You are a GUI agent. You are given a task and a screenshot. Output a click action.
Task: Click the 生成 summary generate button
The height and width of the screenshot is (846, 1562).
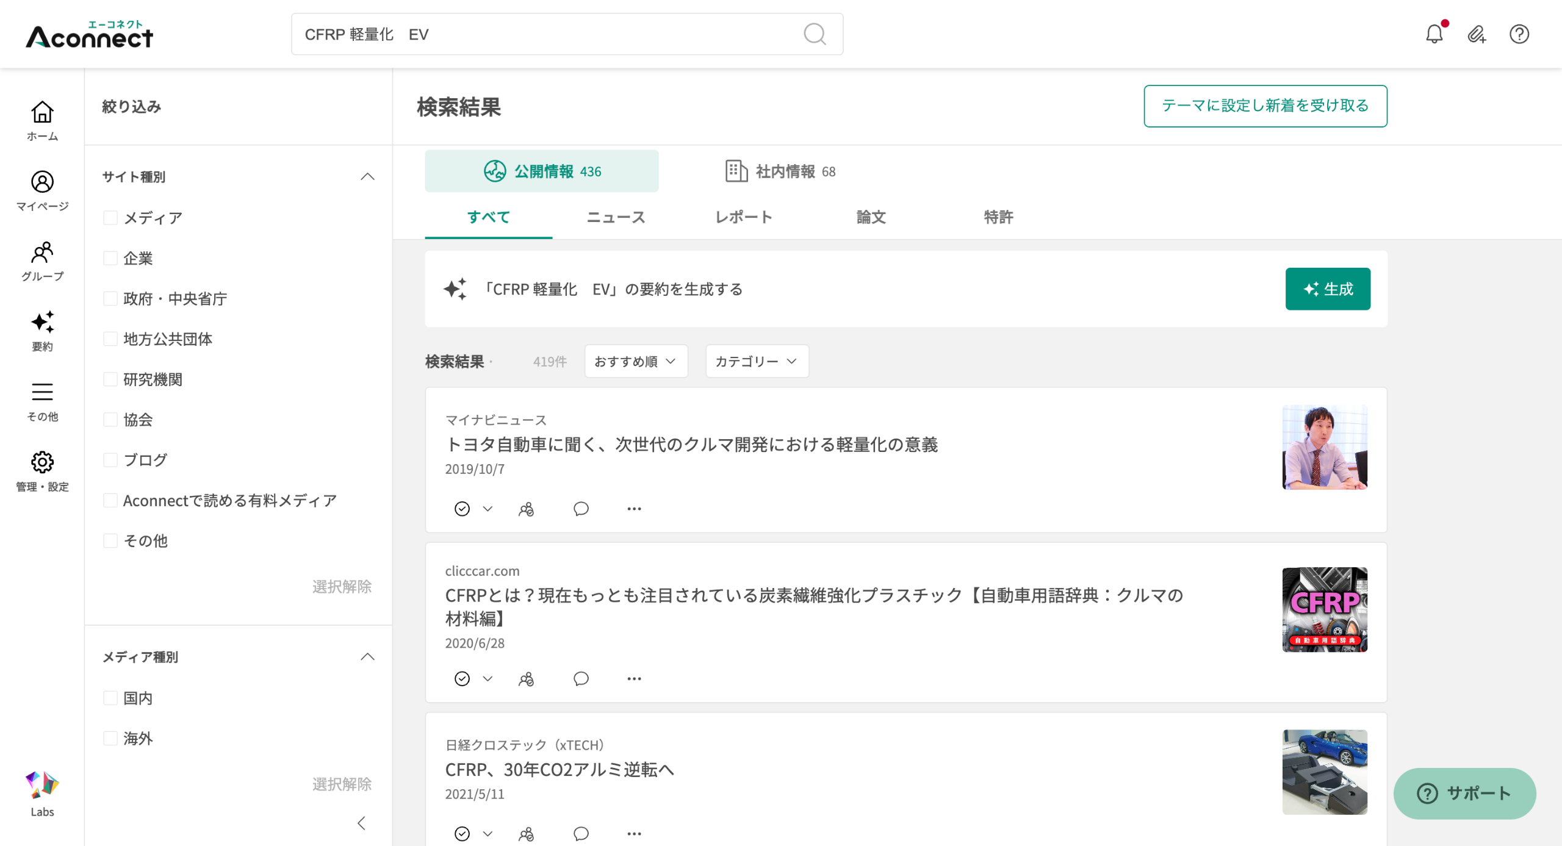pos(1327,289)
